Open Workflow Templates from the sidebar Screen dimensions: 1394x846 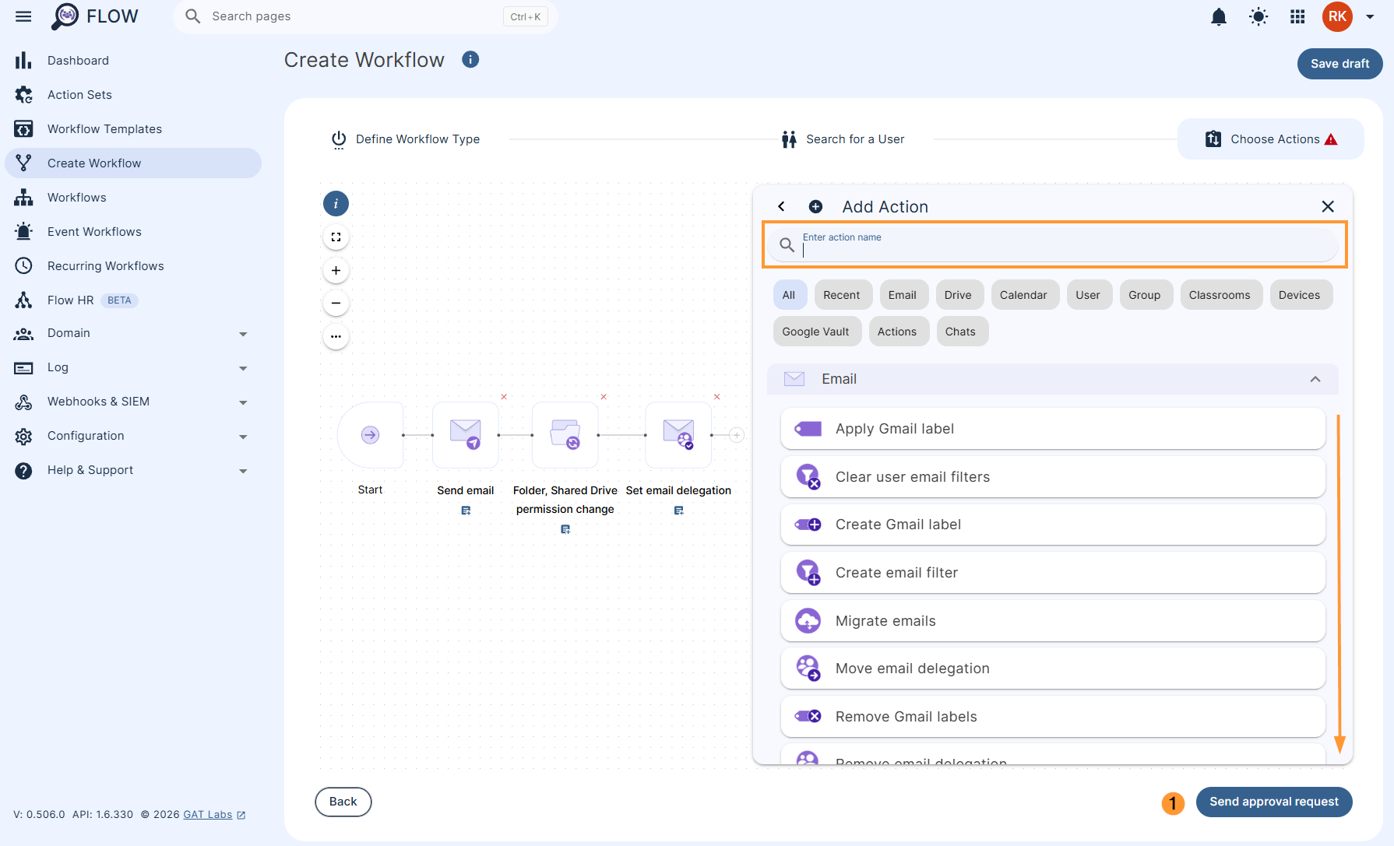[x=133, y=129]
